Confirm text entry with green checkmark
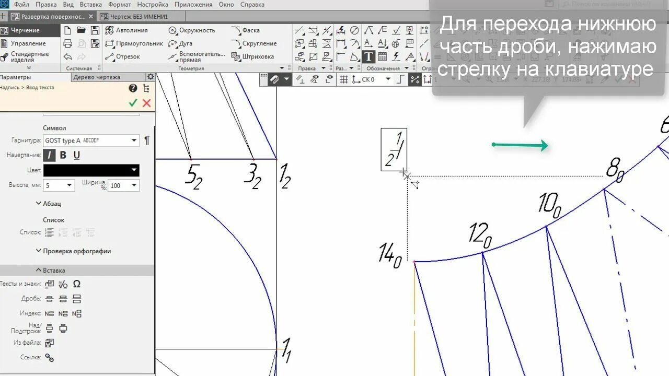Screen dimensions: 669x376 [x=133, y=103]
